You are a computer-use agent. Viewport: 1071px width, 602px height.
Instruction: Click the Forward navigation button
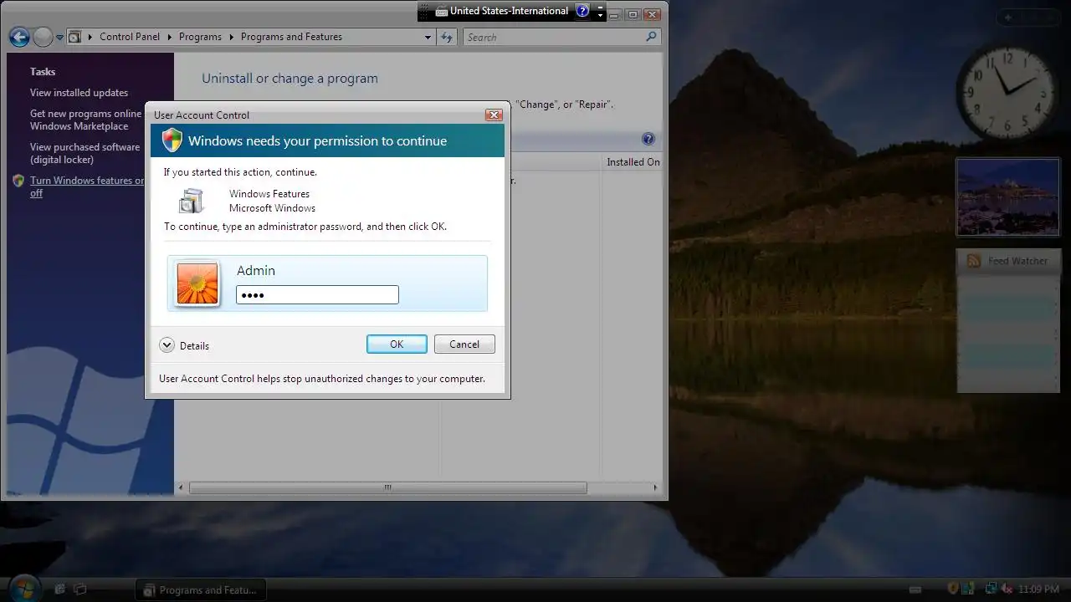click(x=43, y=37)
